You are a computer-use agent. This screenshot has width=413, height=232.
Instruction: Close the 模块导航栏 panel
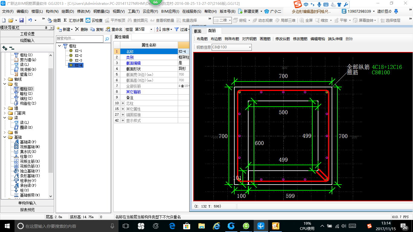pyautogui.click(x=51, y=28)
